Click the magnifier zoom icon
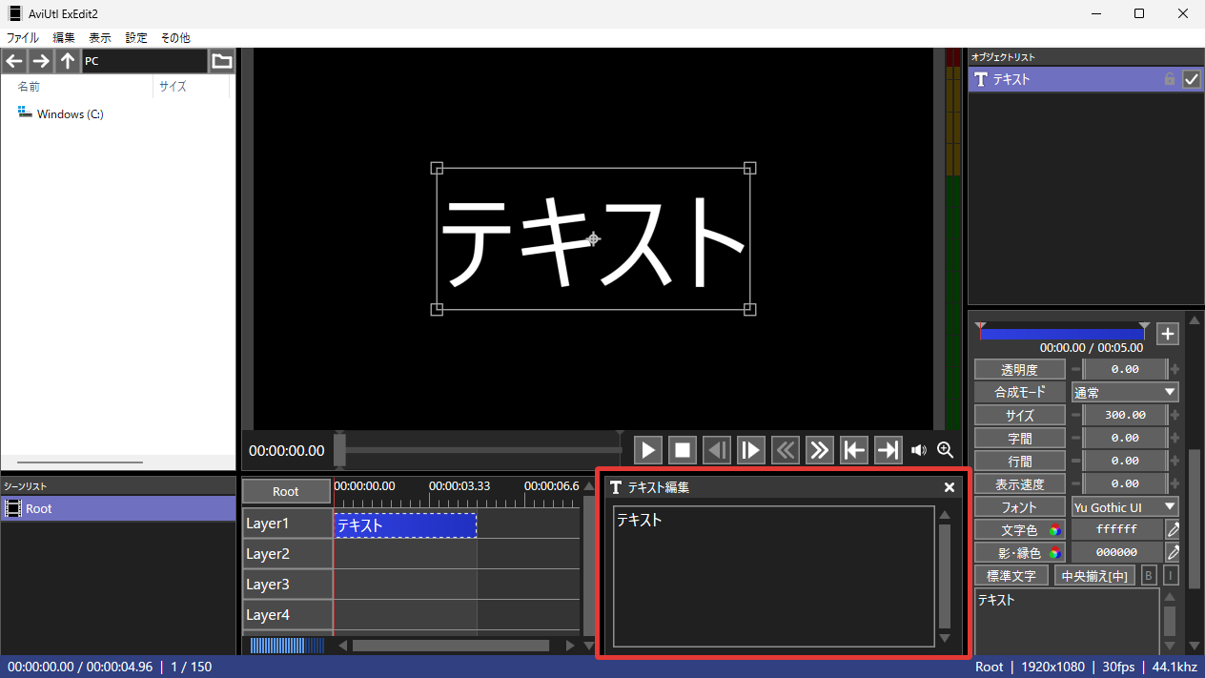 [946, 450]
